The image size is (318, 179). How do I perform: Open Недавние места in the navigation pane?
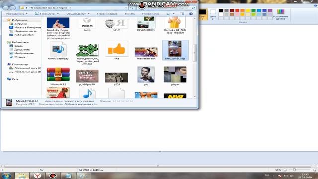click(25, 31)
